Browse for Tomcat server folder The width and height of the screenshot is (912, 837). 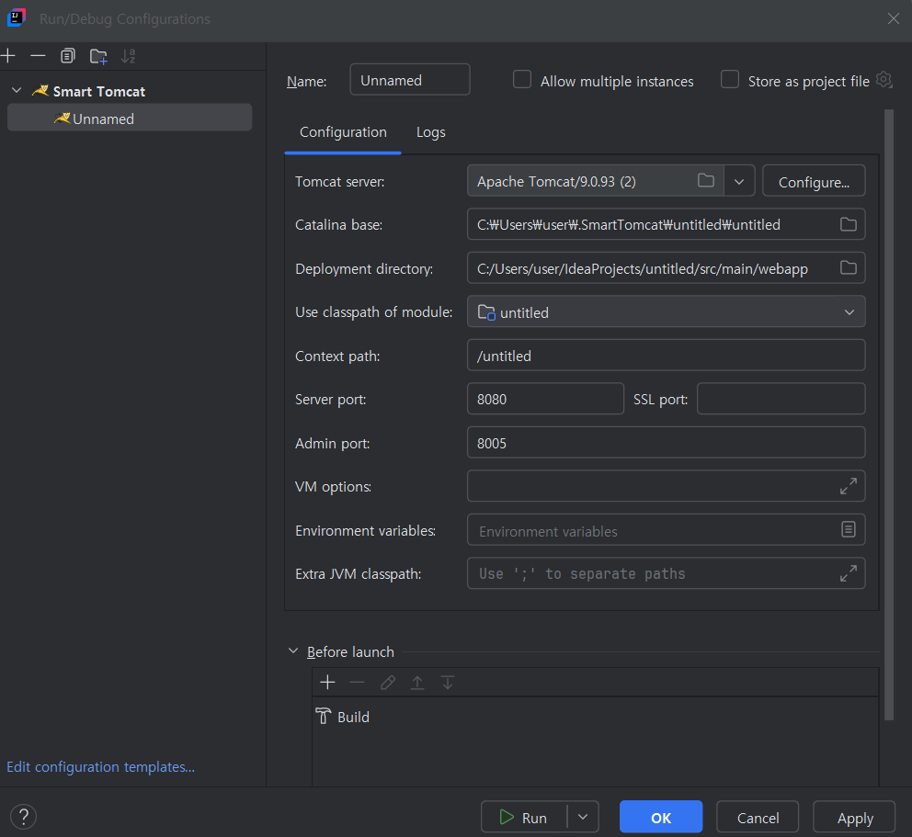(705, 181)
